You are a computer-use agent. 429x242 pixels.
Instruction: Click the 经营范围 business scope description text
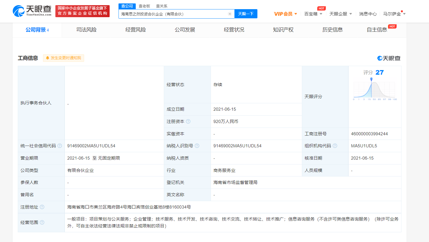coord(233,223)
